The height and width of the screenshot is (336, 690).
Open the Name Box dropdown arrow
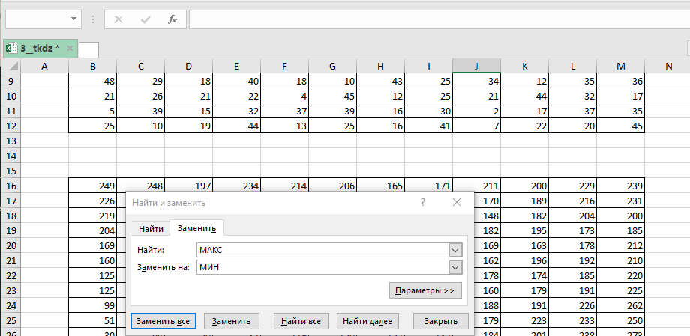pos(73,19)
